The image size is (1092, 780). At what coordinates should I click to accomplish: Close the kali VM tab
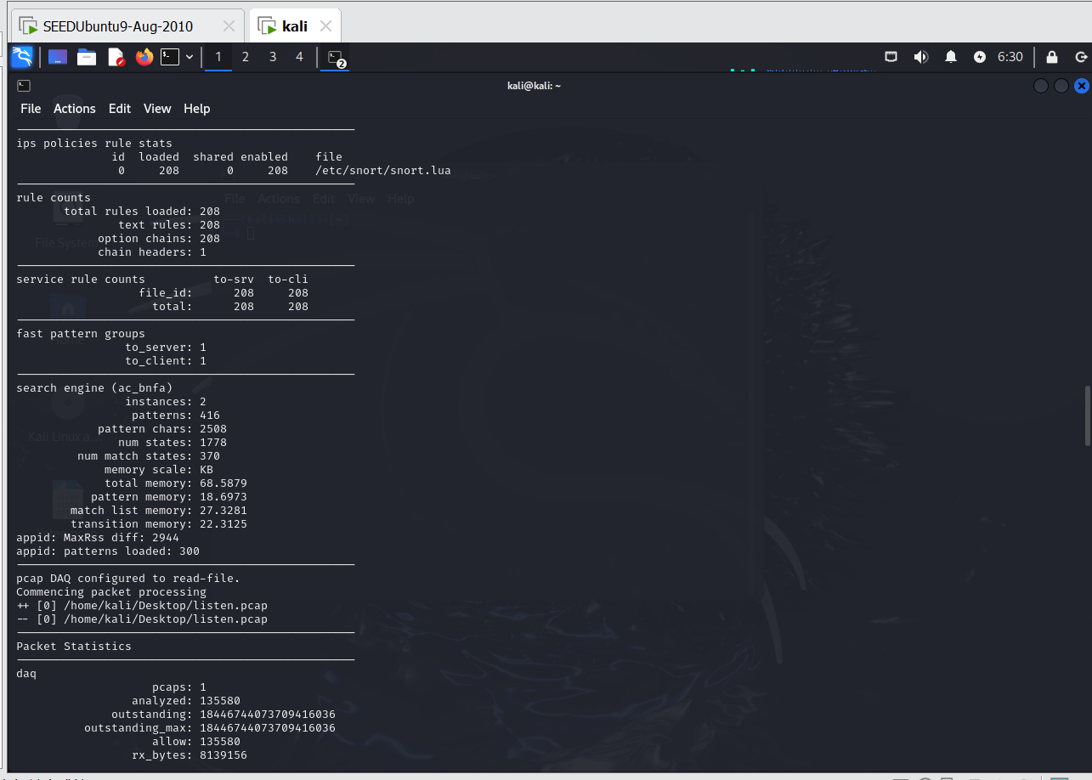[324, 26]
